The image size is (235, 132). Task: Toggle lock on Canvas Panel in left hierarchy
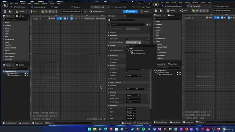coord(25,73)
